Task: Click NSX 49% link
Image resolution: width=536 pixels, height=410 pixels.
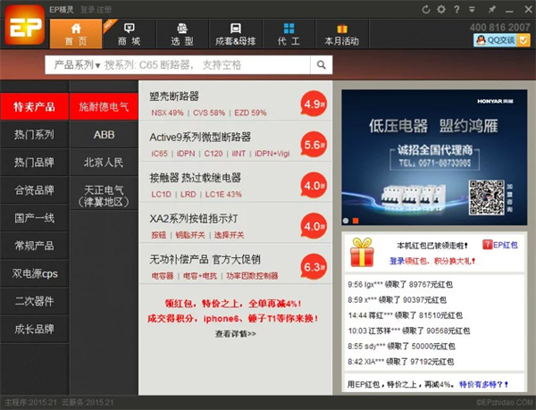Action: coord(168,113)
